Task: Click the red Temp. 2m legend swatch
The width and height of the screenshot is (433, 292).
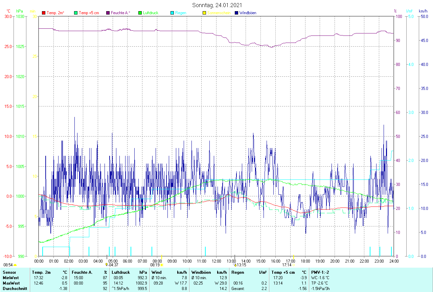Action: (x=44, y=13)
